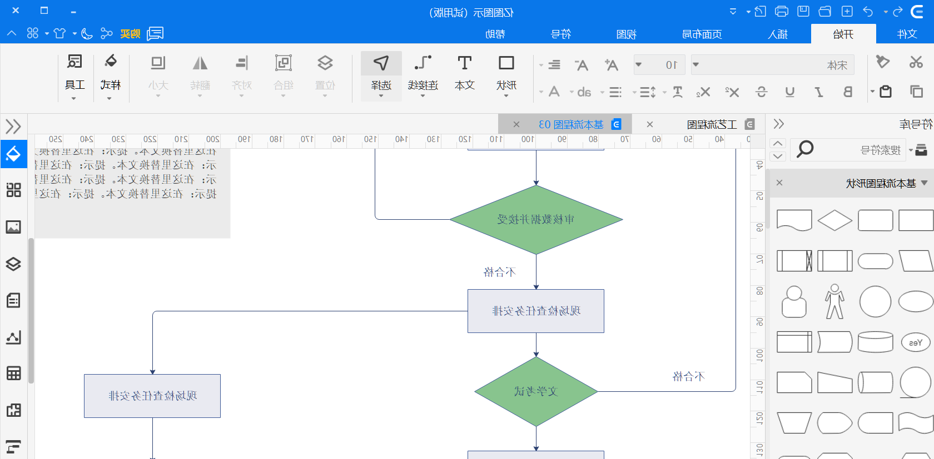934x459 pixels.
Task: Click the export icon in title bar
Action: [x=760, y=11]
